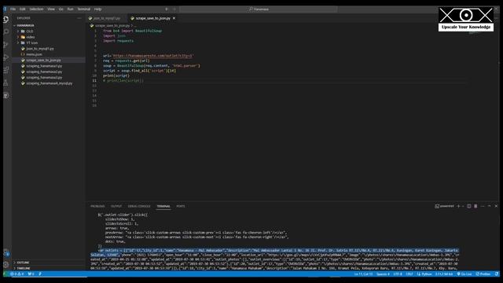The height and width of the screenshot is (283, 503).
Task: Open the Testing flask view
Action: (x=6, y=83)
